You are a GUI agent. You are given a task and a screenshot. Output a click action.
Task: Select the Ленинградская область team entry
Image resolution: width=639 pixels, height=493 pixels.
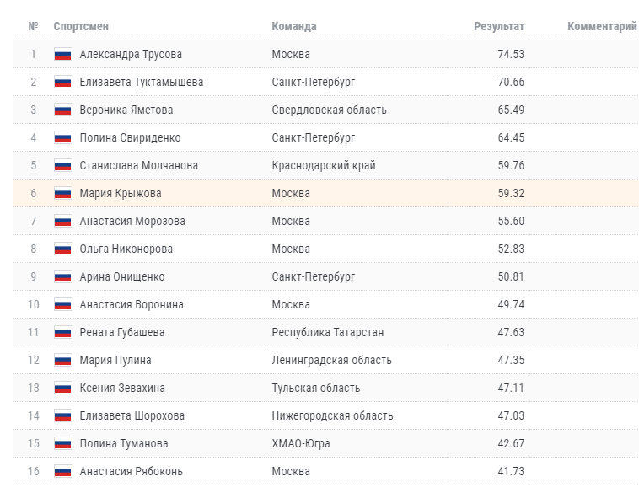click(x=332, y=360)
